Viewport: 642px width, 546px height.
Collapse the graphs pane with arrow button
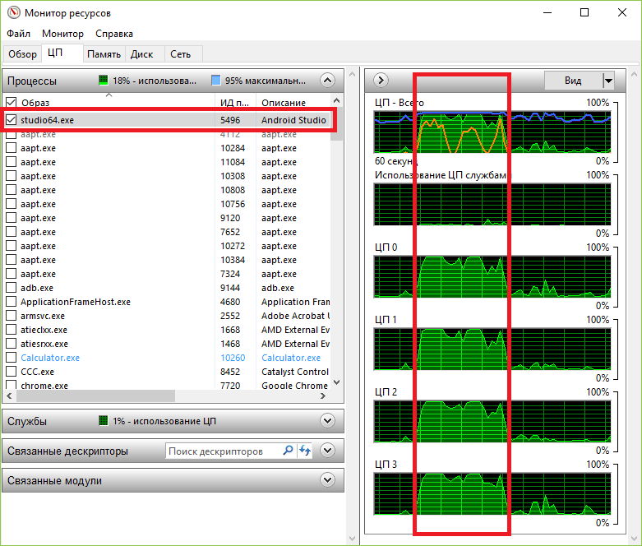[x=381, y=80]
